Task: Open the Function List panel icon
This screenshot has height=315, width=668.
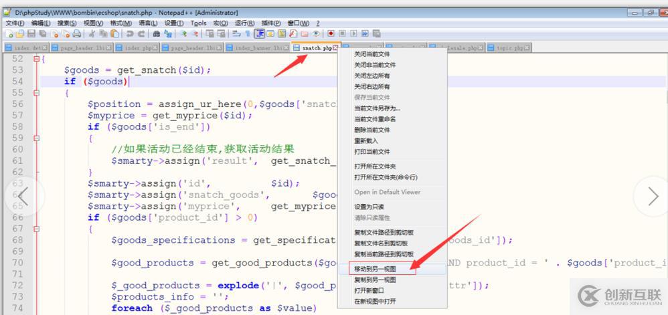Action: (293, 34)
